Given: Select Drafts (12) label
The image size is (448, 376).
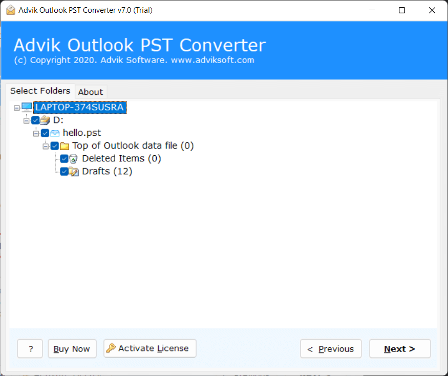Looking at the screenshot, I should tap(107, 171).
